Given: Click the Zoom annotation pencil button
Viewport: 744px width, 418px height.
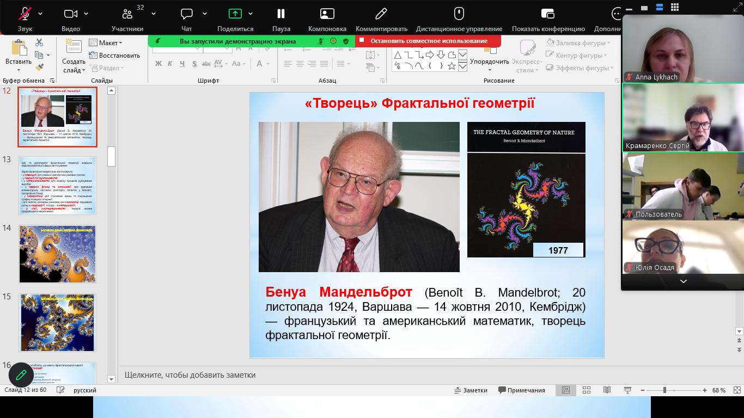Looking at the screenshot, I should (21, 374).
